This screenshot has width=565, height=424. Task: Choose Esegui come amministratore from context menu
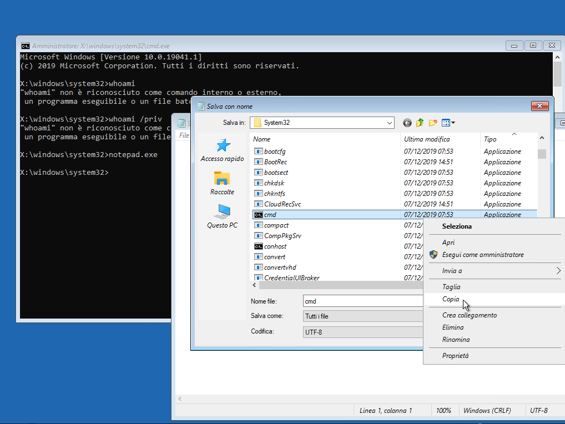[482, 255]
